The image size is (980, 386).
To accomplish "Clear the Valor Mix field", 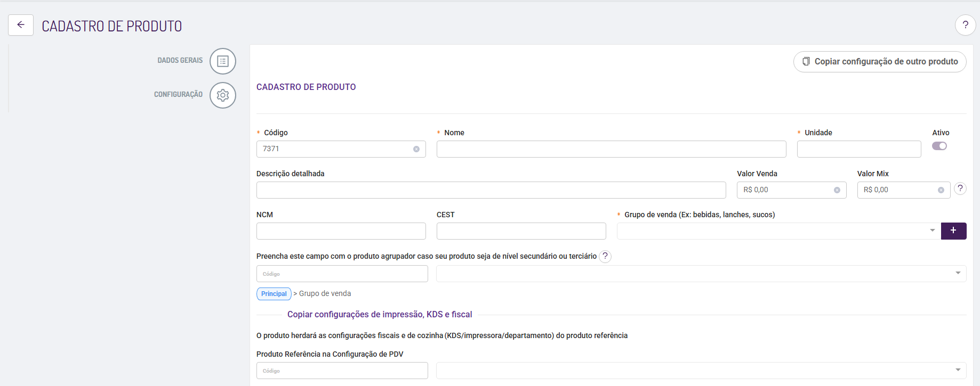I will [x=941, y=190].
